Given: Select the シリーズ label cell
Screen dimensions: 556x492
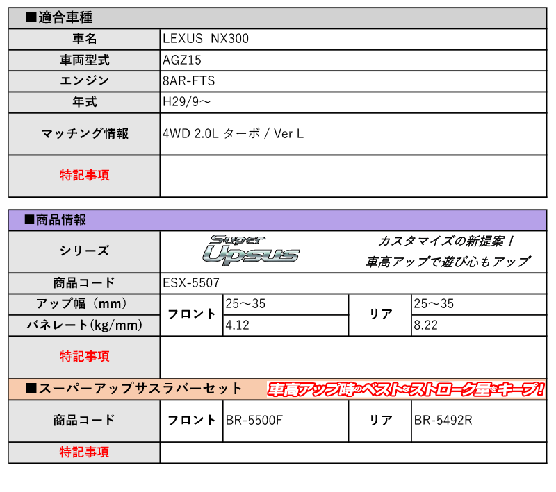Looking at the screenshot, I should 84,251.
